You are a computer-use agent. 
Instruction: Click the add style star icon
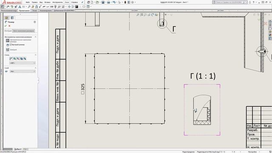(14, 59)
